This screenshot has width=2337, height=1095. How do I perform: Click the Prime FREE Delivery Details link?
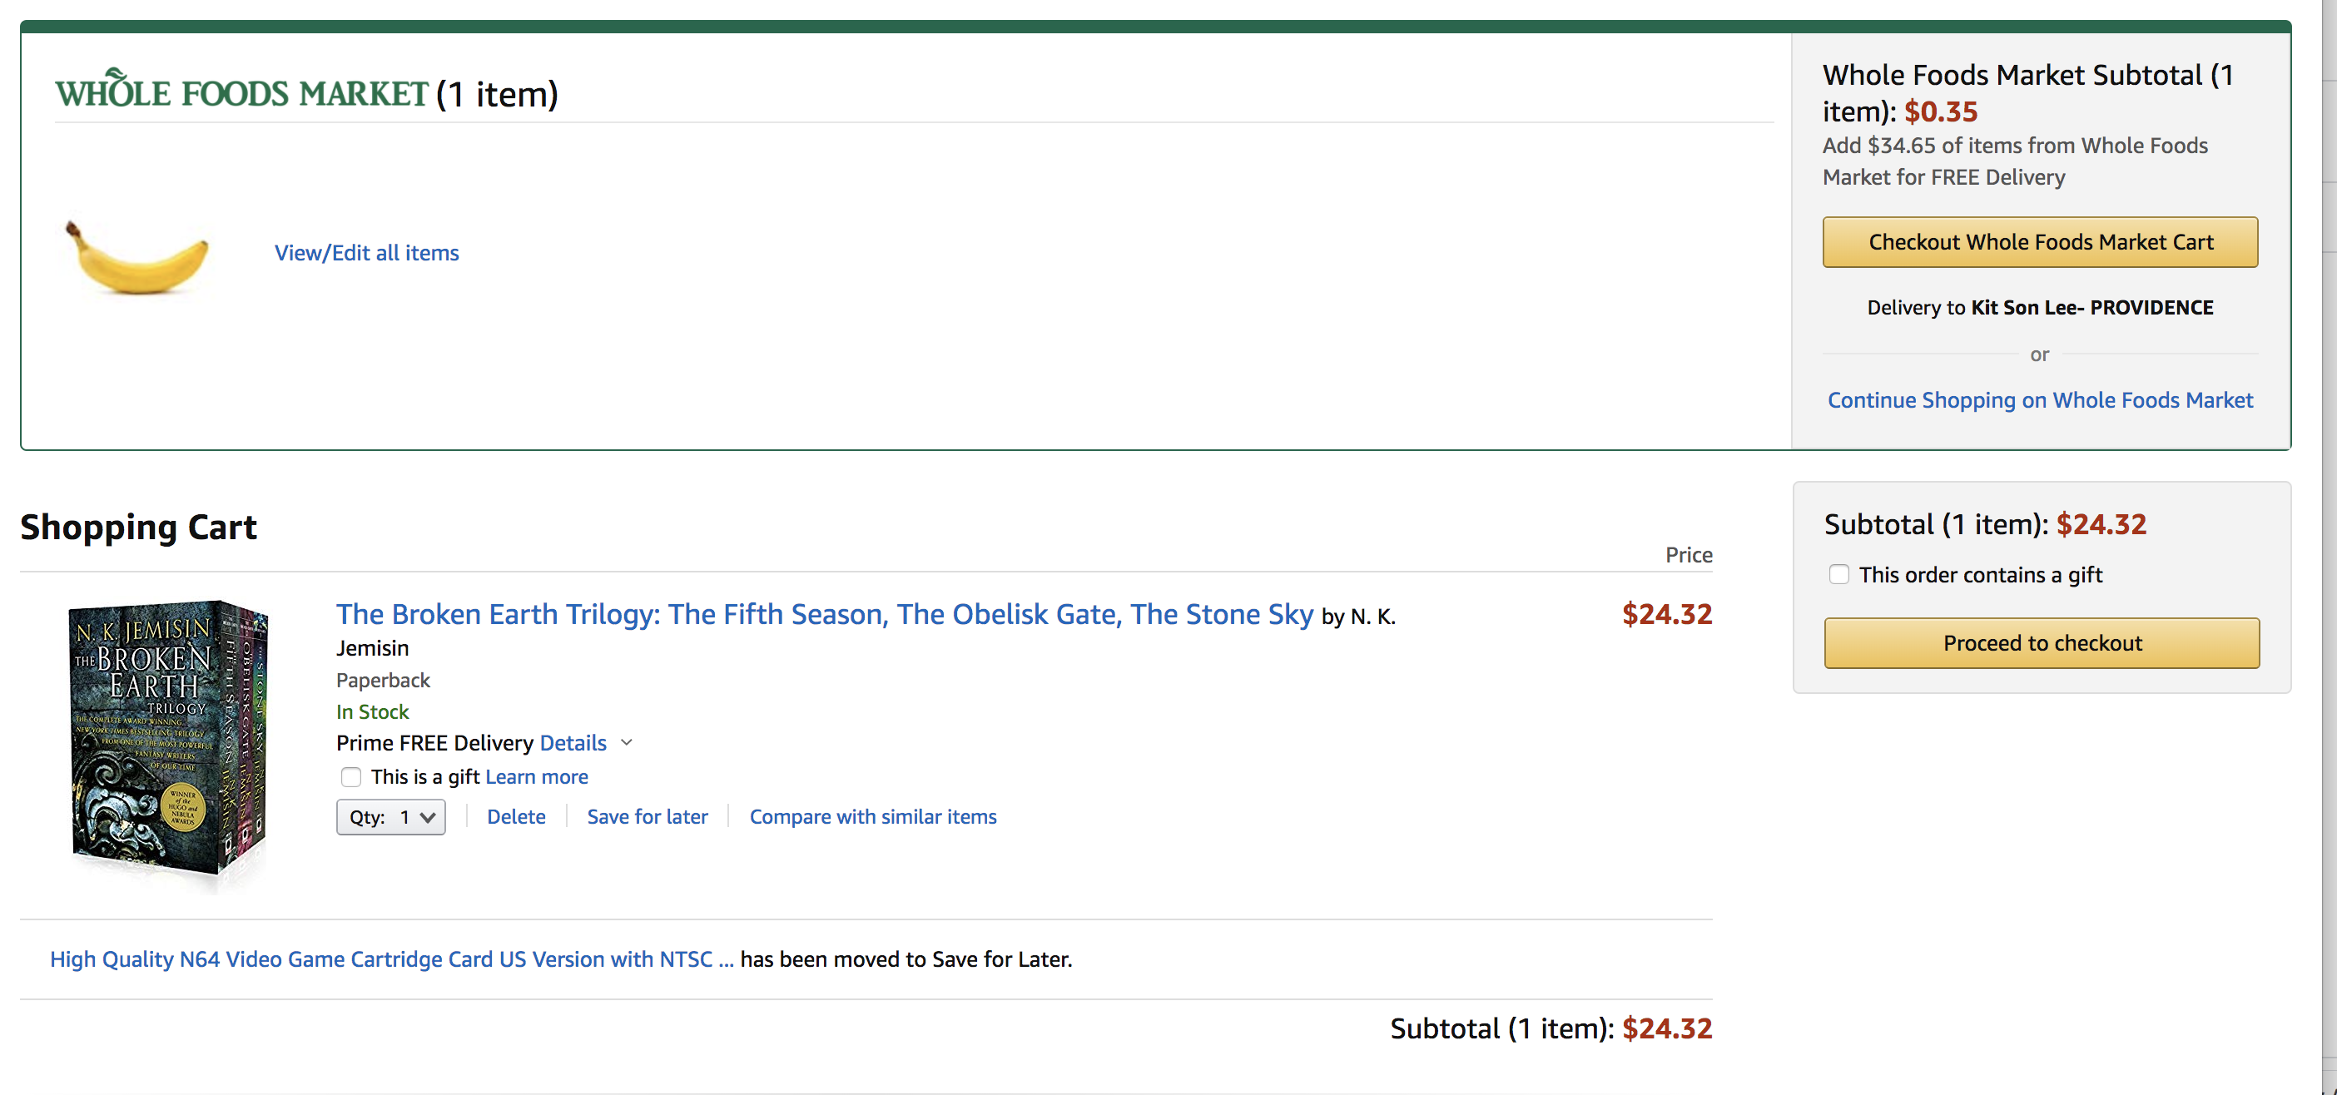click(573, 743)
